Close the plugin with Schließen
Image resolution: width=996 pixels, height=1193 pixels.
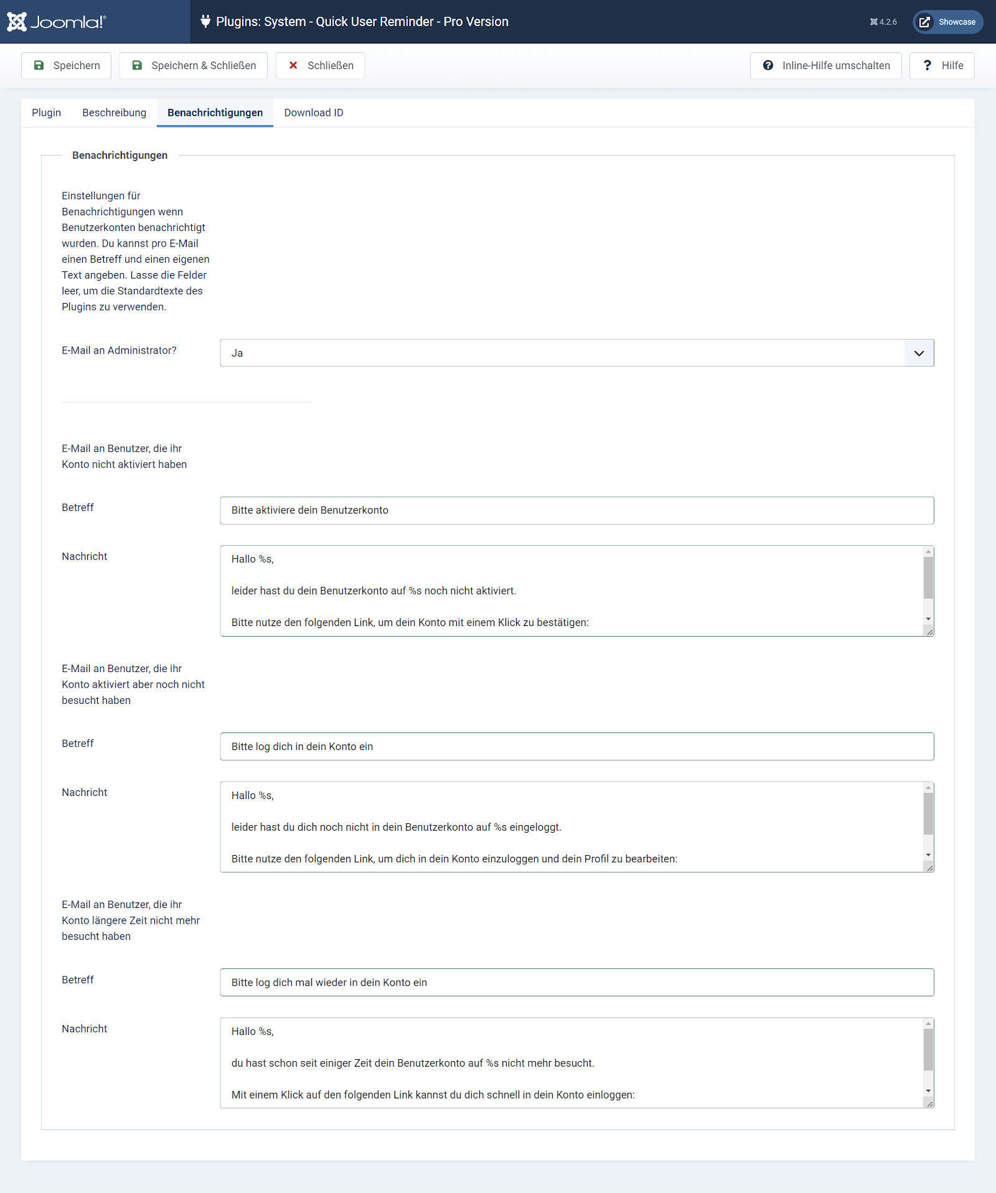pos(321,65)
